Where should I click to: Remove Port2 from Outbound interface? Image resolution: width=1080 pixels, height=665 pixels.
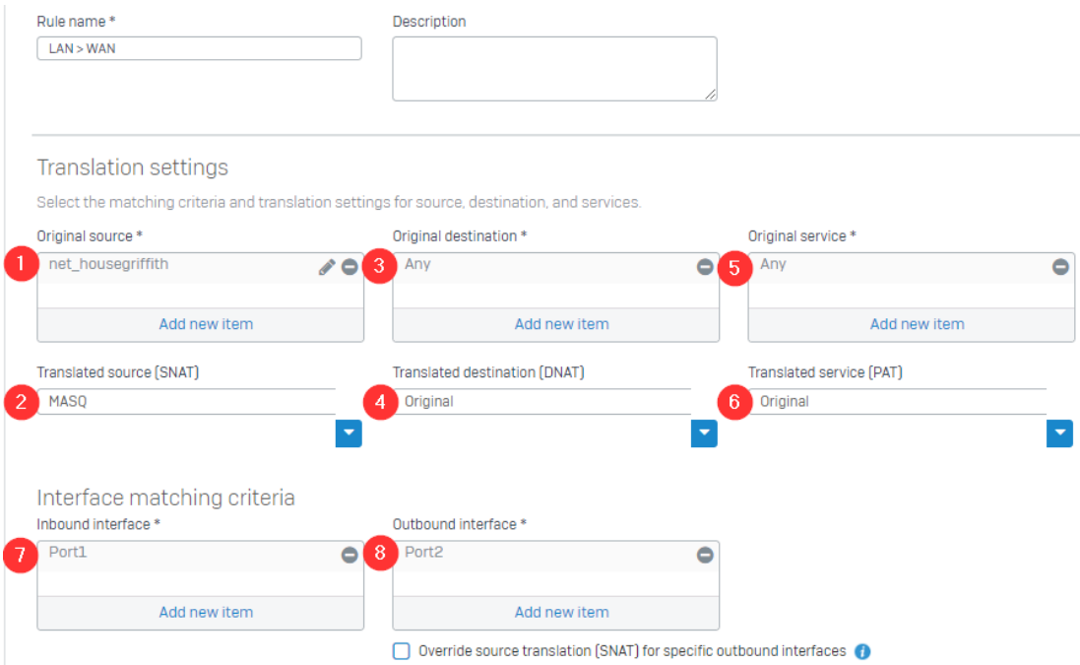point(705,555)
